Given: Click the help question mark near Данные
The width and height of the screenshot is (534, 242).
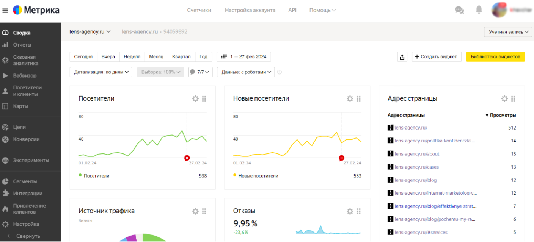Looking at the screenshot, I should [x=280, y=72].
